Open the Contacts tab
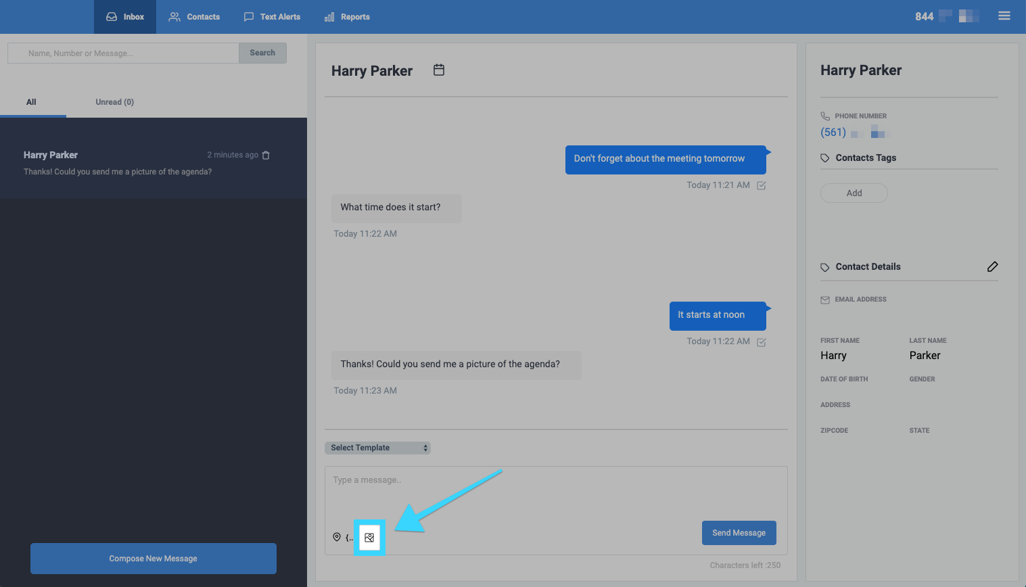This screenshot has height=587, width=1026. pyautogui.click(x=194, y=17)
